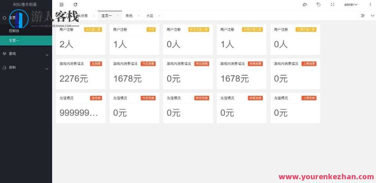Click the tag note icon in header
This screenshot has width=376, height=183.
point(318,4)
